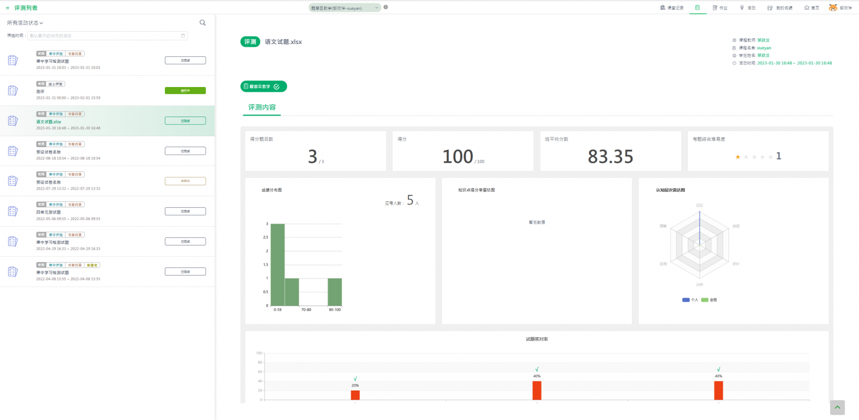The height and width of the screenshot is (420, 859).
Task: Go to 课堂记录 in the top navigation
Action: [x=672, y=8]
